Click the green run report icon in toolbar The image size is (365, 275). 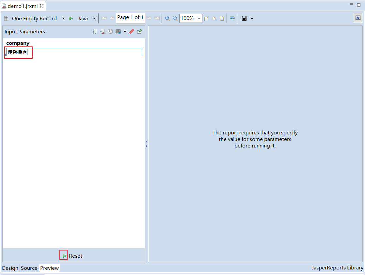point(71,19)
